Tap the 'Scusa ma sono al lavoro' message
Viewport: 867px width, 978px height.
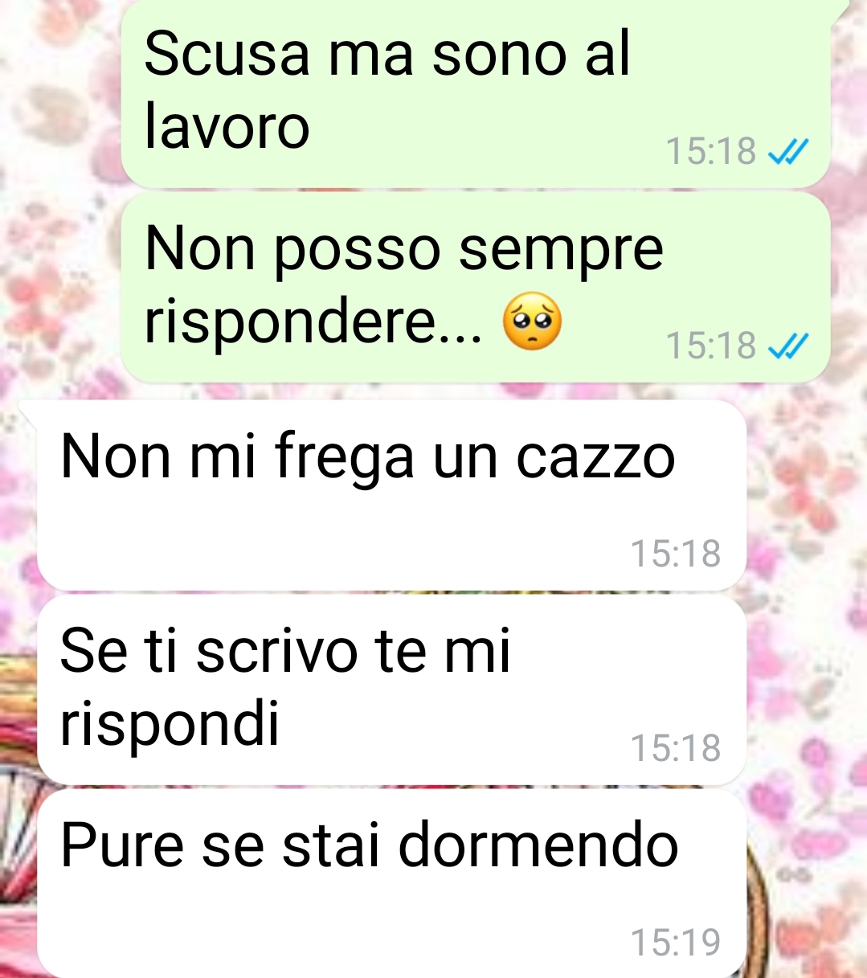tap(476, 94)
